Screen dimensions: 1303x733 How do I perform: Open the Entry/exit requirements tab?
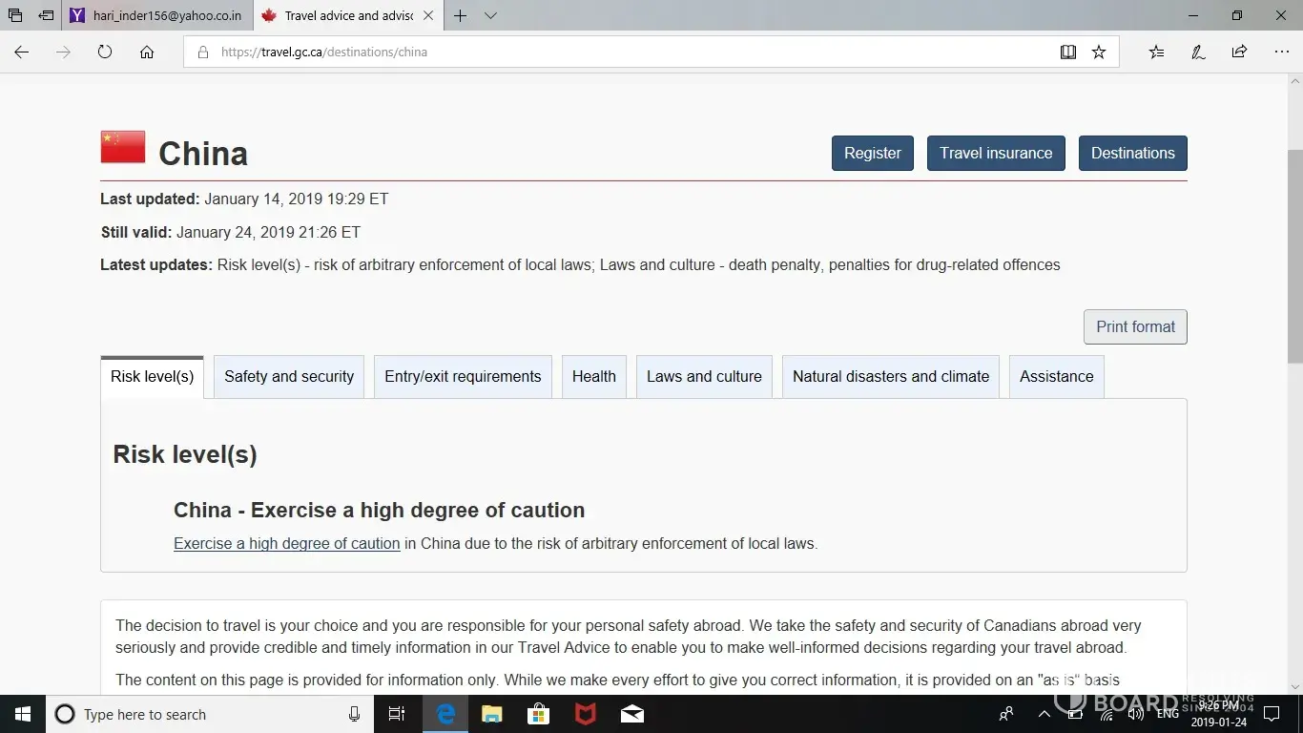pos(463,377)
